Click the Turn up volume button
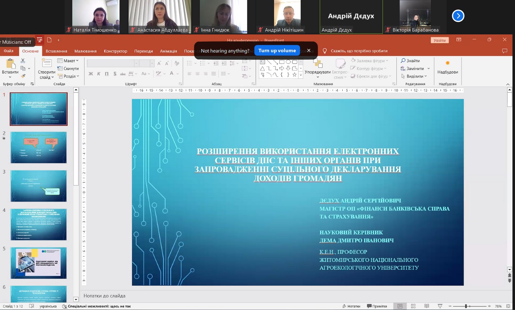 [277, 51]
